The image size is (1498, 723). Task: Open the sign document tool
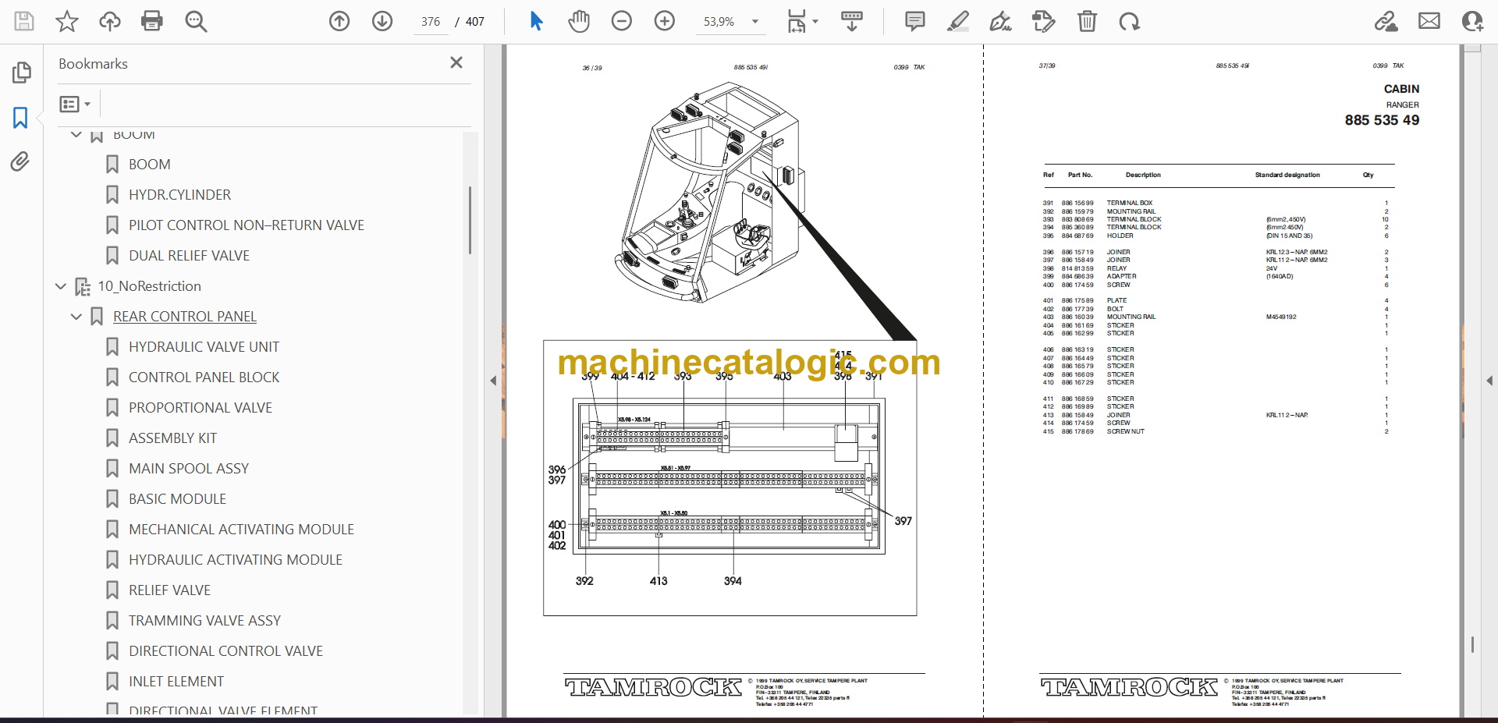click(1001, 21)
